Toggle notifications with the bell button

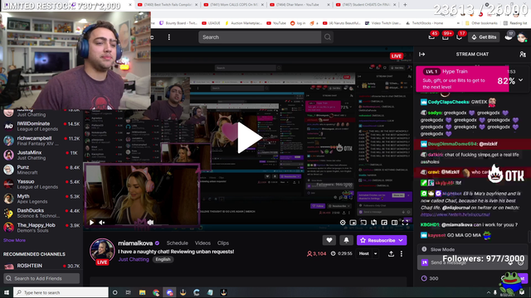pyautogui.click(x=346, y=240)
